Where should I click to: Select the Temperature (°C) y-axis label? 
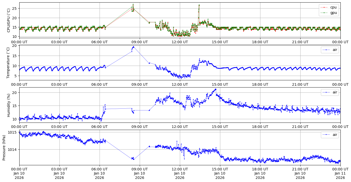point(8,63)
